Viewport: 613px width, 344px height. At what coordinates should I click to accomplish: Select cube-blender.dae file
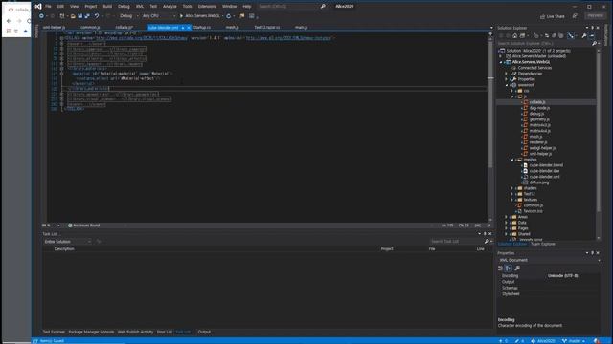[544, 171]
